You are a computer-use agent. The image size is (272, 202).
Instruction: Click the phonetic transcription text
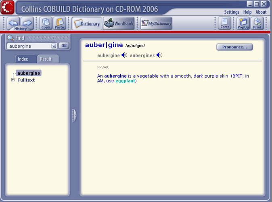pyautogui.click(x=135, y=46)
